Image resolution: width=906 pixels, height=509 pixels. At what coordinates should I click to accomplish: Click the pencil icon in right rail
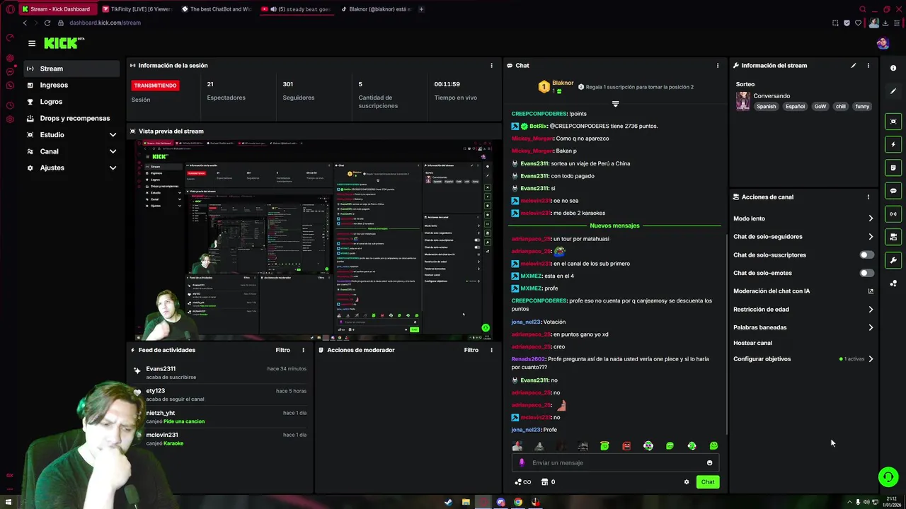coord(893,91)
